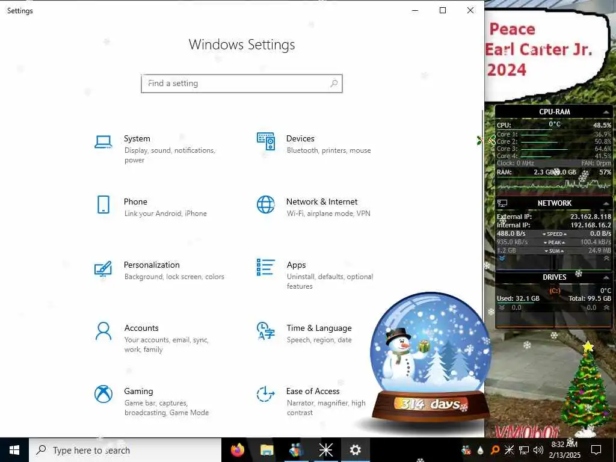Click 'Speech, region, date' description

pyautogui.click(x=319, y=340)
